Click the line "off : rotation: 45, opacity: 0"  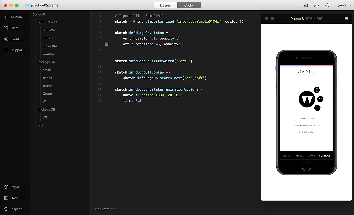point(153,44)
